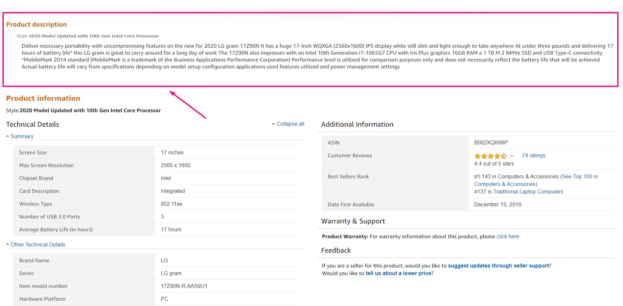Select the '4.4 out of 5 stars' text
The height and width of the screenshot is (306, 623).
pyautogui.click(x=494, y=164)
